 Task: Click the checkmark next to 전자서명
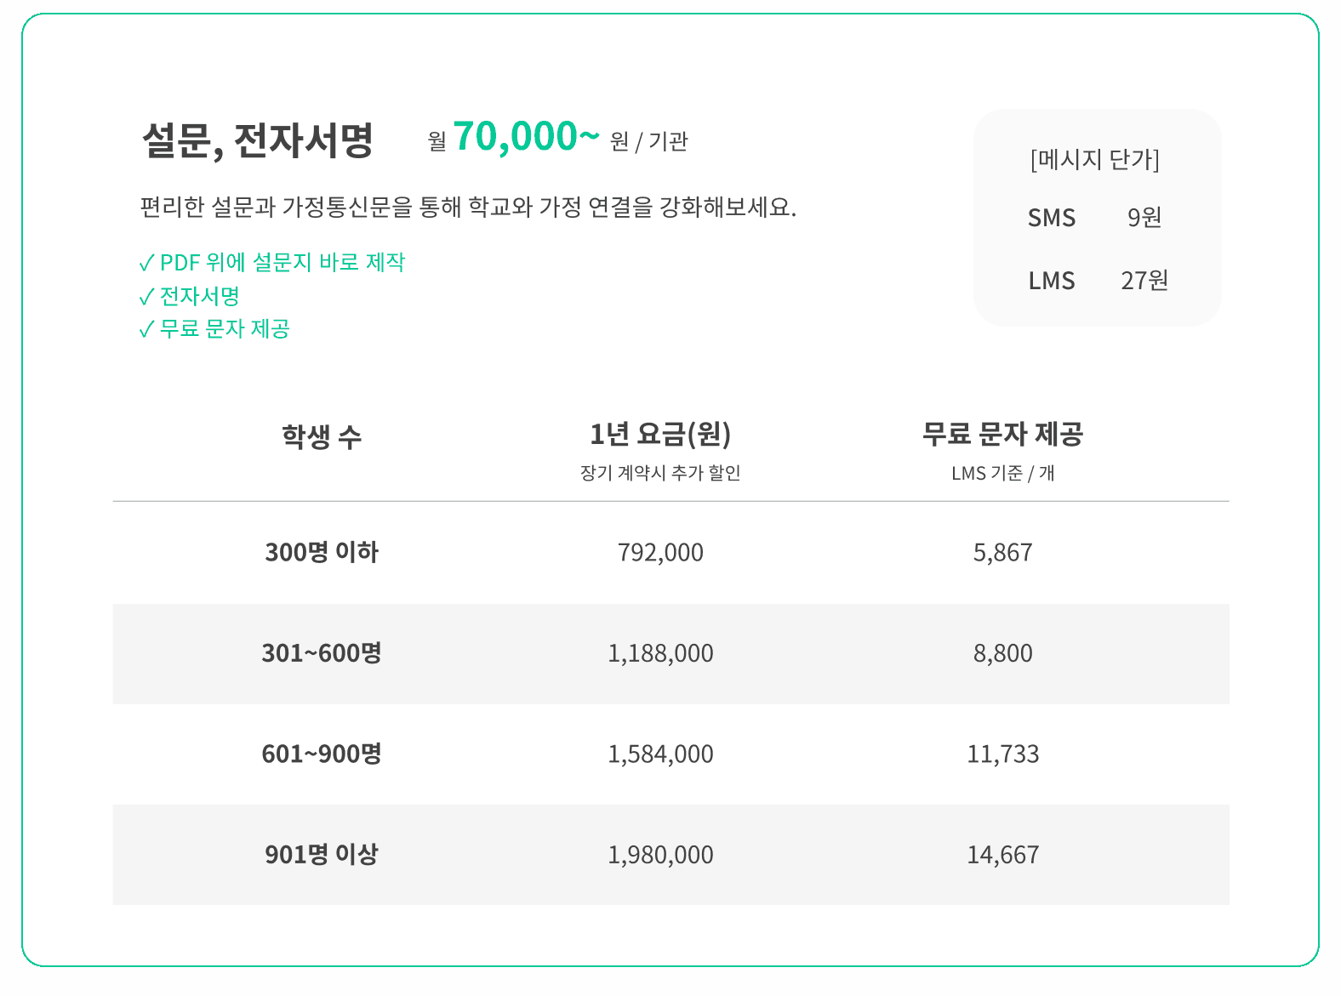146,297
